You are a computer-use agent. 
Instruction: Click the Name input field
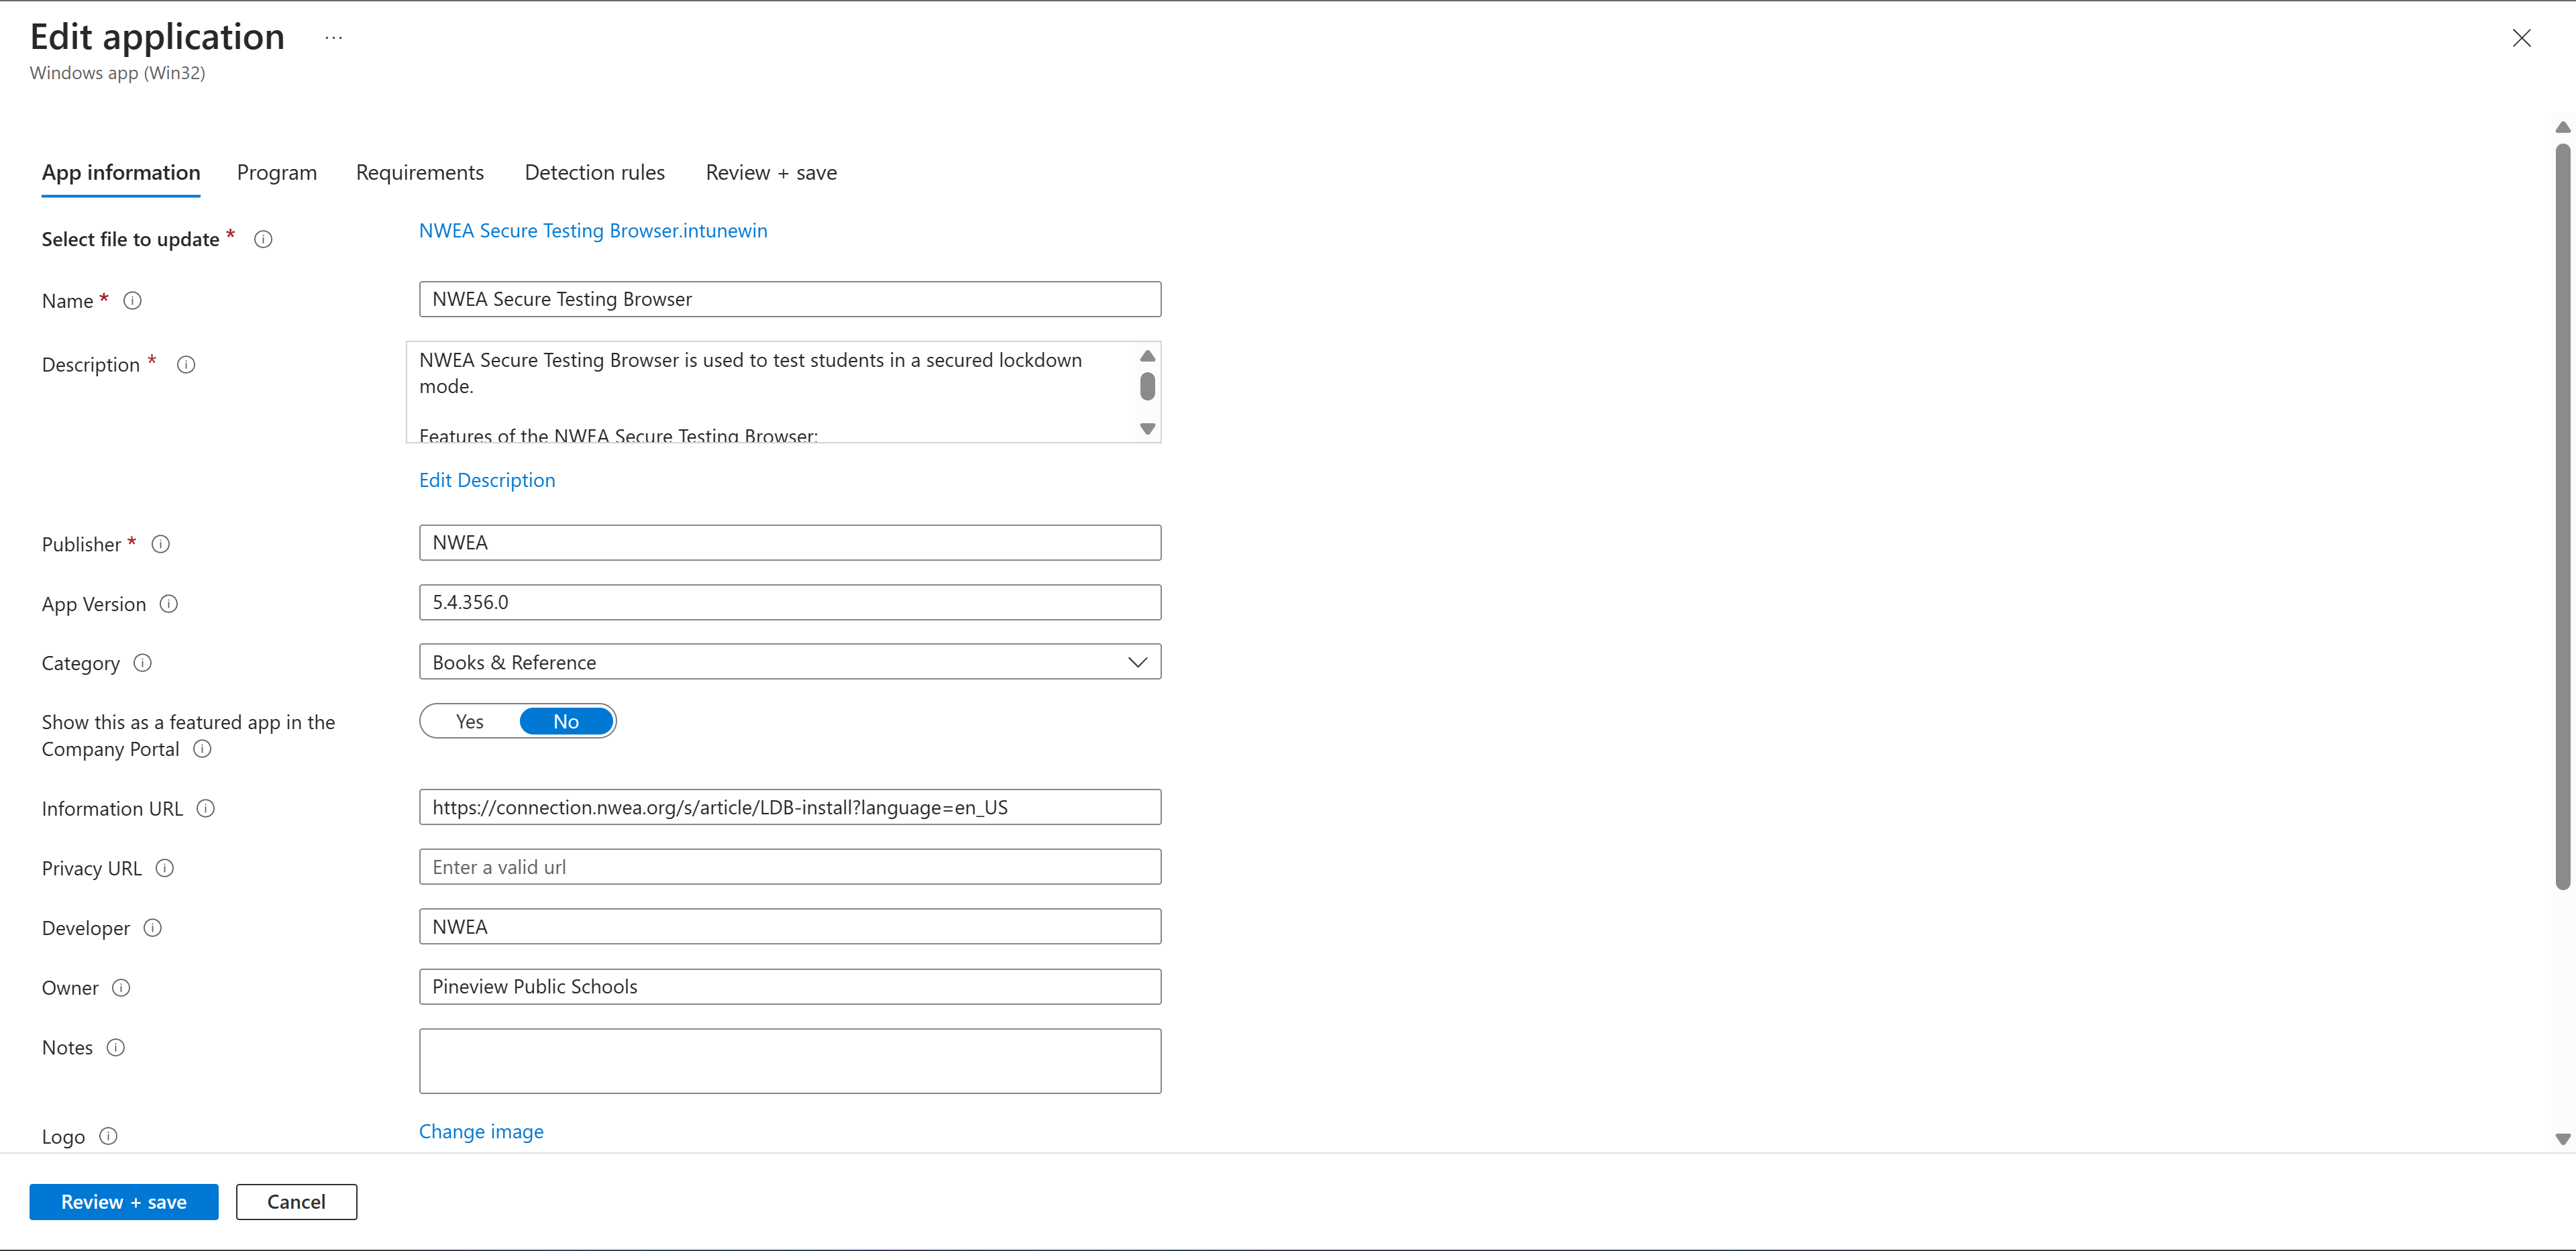(790, 298)
